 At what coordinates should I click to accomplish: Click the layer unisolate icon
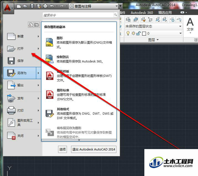[x=165, y=19]
